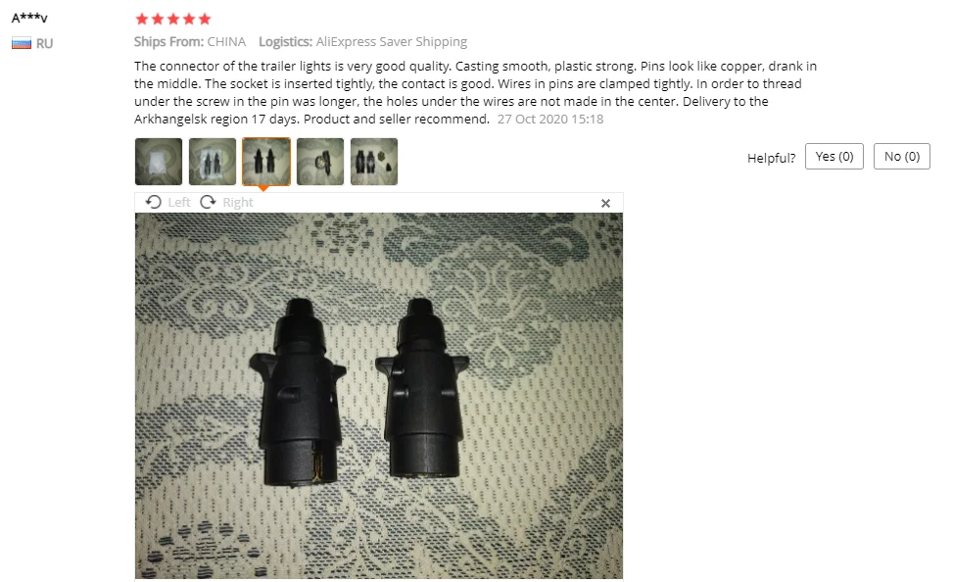Mark review unhelpful with No (0)
953x582 pixels.
(x=902, y=157)
